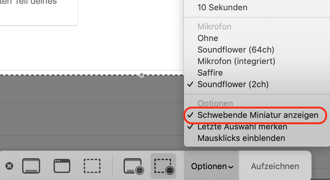Click inside the grey selected capture area
Image resolution: width=330 pixels, height=180 pixels.
tap(92, 112)
